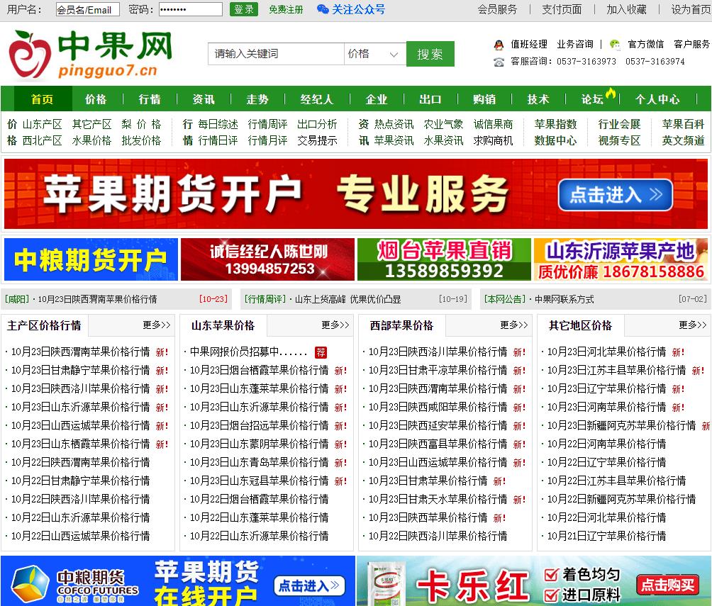
Task: Expand 更多>> in 其它地区价格 panel
Action: pos(692,325)
